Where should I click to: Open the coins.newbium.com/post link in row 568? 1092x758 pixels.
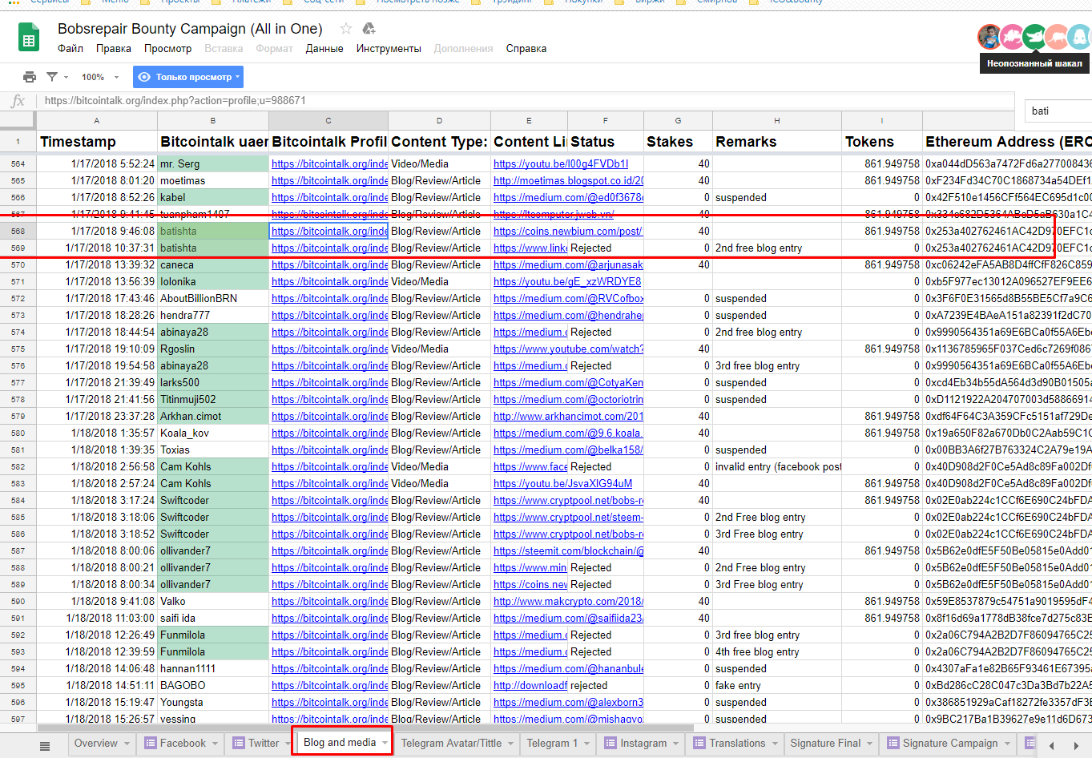568,231
